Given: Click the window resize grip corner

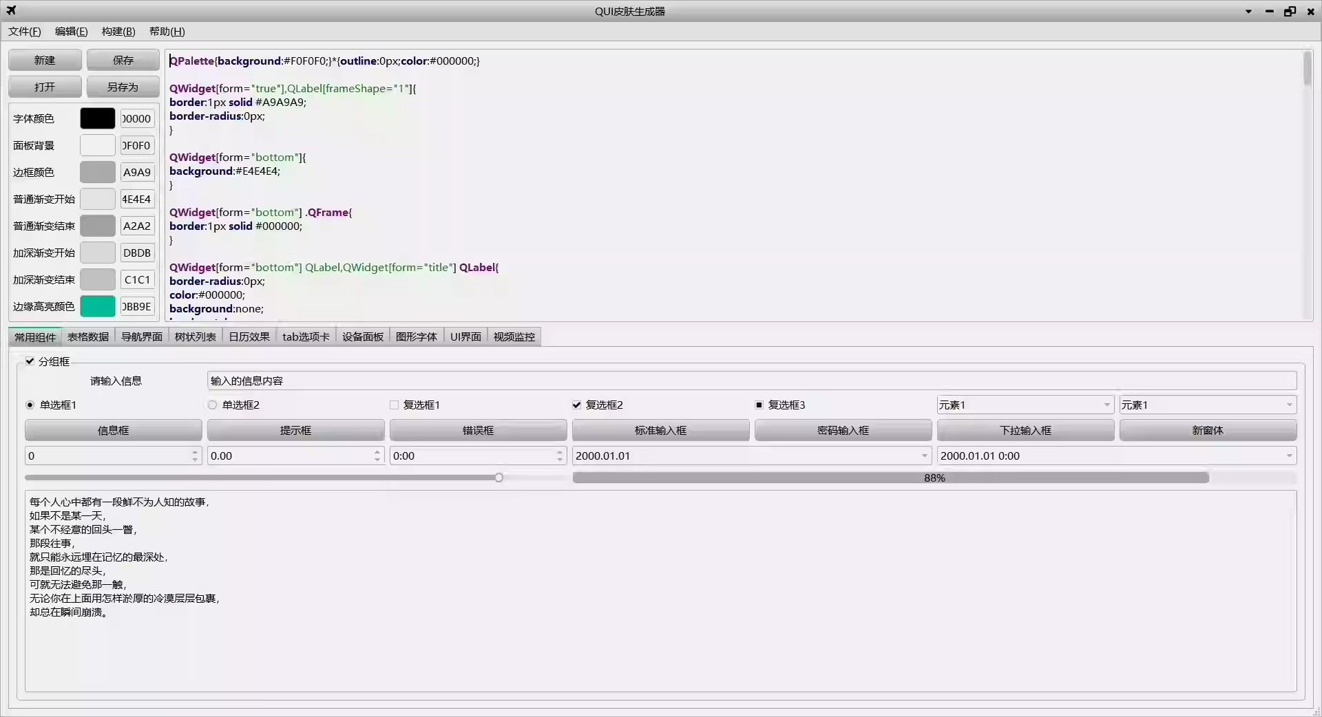Looking at the screenshot, I should click(x=1316, y=711).
